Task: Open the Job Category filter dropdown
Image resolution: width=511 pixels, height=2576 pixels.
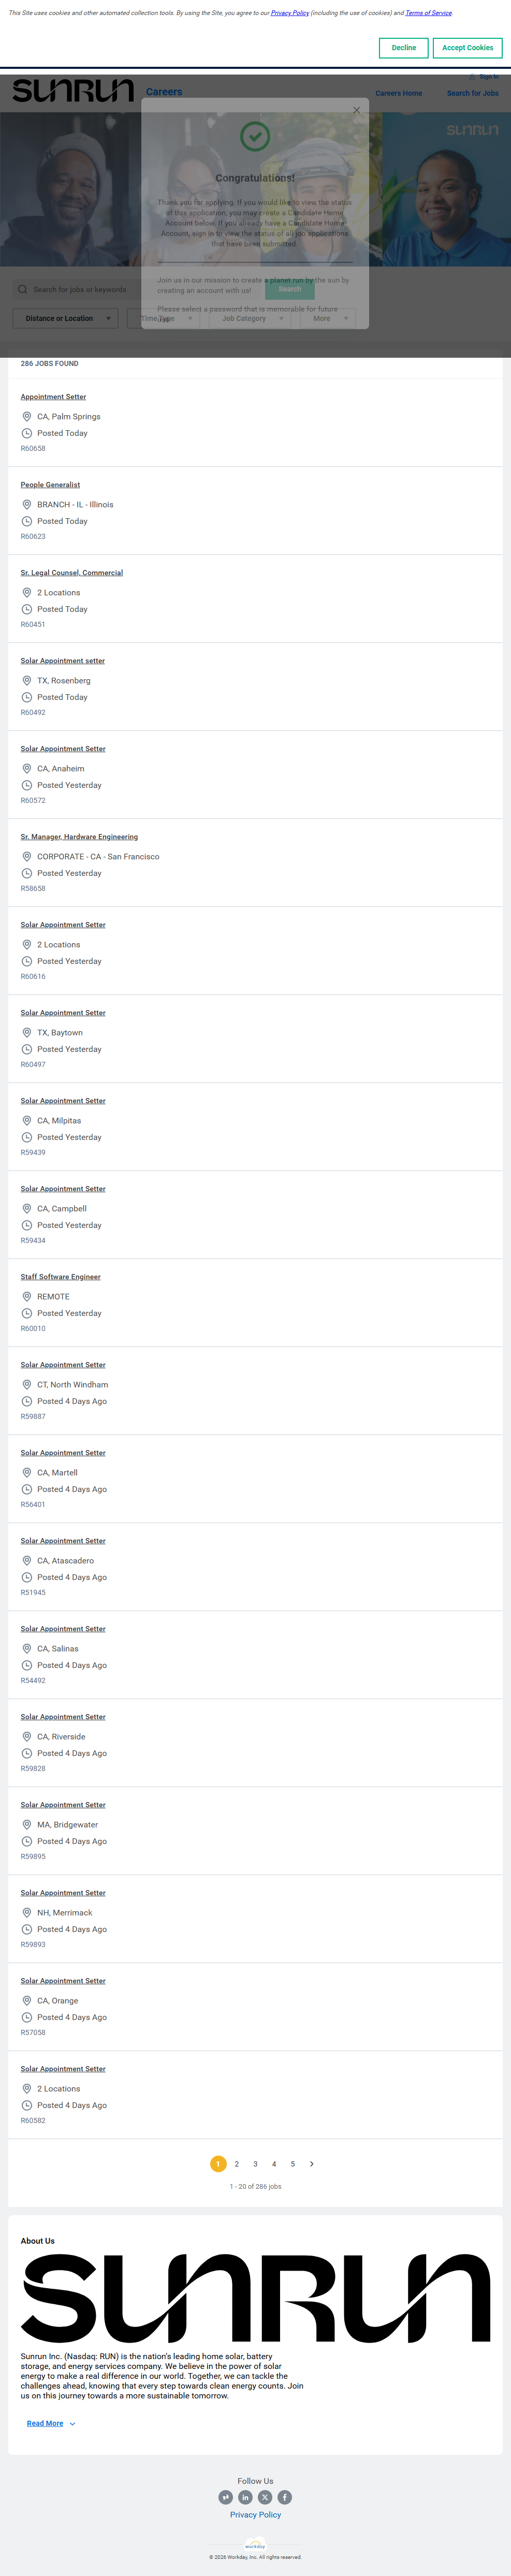Action: (252, 318)
